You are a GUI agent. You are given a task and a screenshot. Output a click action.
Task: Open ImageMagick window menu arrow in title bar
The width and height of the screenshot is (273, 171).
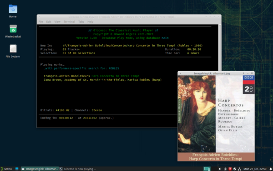pyautogui.click(x=180, y=73)
